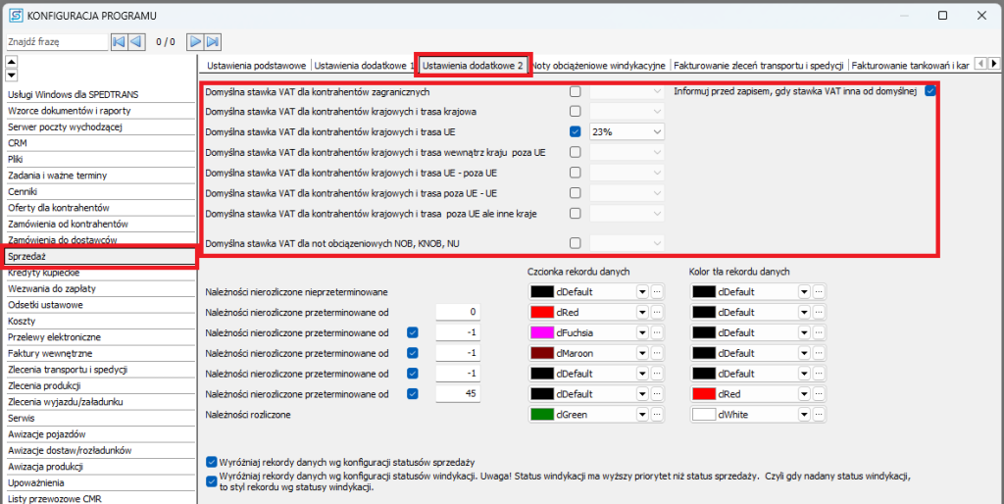Open color picker ellipsis next to clFuchsia

657,332
